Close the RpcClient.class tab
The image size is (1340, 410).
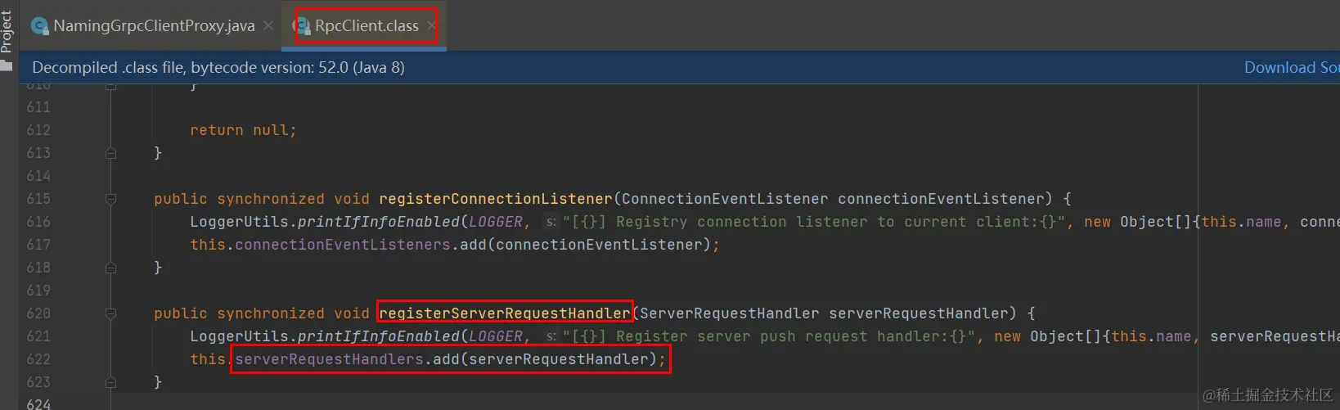432,26
